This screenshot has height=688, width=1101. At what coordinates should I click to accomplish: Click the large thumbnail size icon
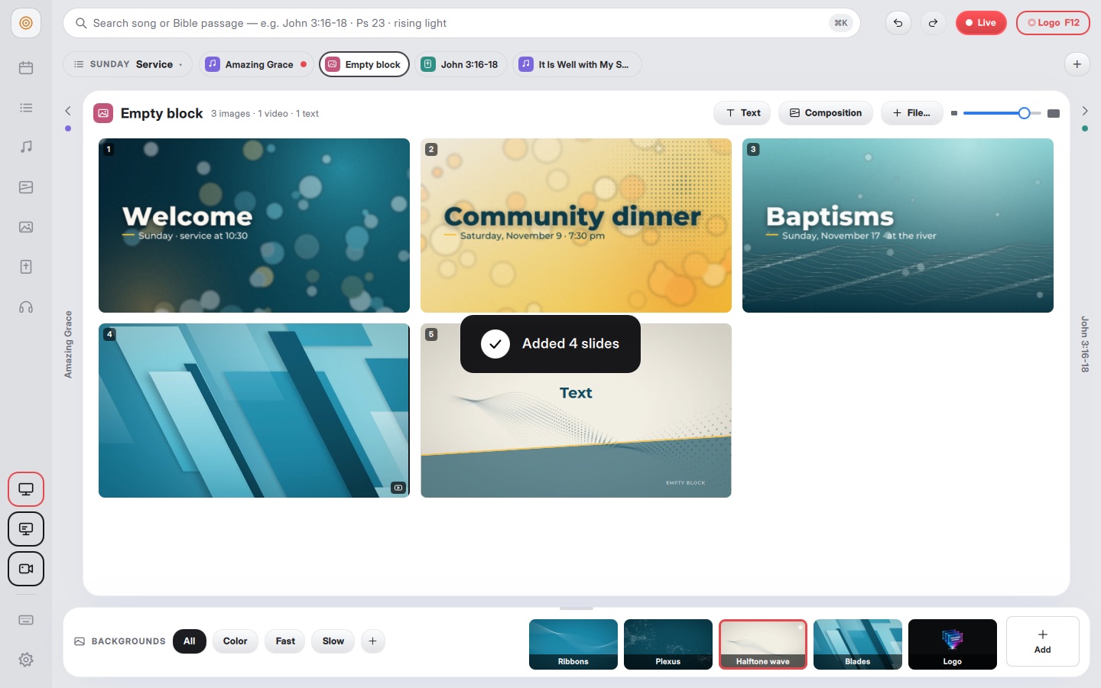coord(1054,113)
